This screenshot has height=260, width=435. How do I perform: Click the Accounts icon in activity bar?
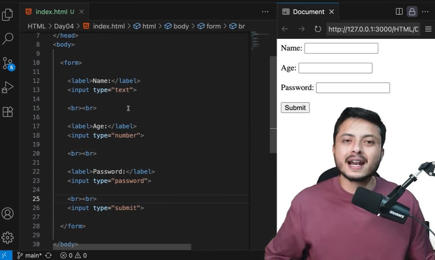tap(8, 213)
